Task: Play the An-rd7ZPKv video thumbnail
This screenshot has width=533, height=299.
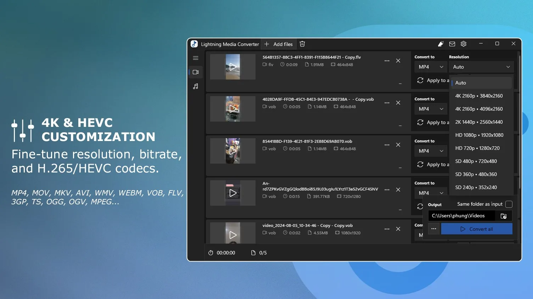Action: (233, 193)
